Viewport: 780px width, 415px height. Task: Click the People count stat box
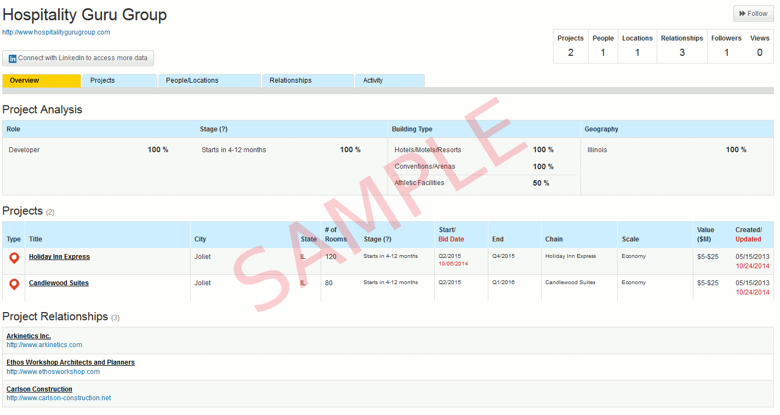(x=603, y=46)
